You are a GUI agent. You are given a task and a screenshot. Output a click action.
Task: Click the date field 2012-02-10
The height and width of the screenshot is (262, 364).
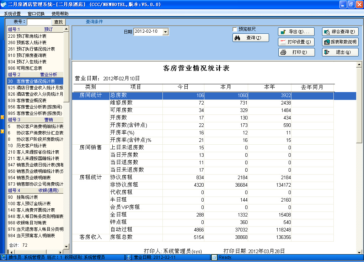(148, 32)
